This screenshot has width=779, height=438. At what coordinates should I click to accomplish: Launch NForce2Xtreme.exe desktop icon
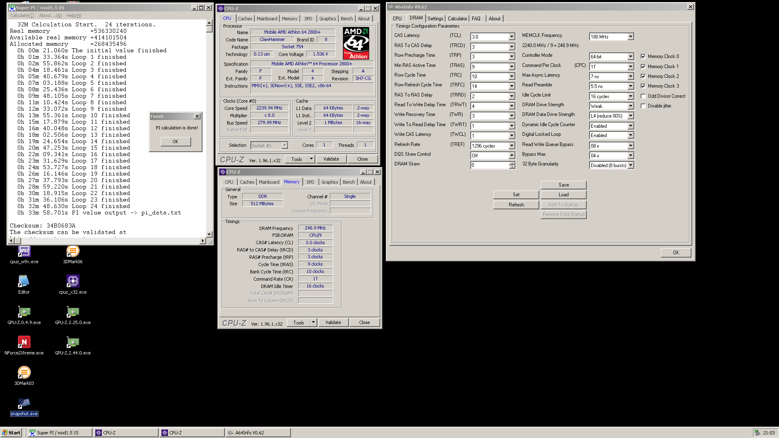[x=24, y=346]
